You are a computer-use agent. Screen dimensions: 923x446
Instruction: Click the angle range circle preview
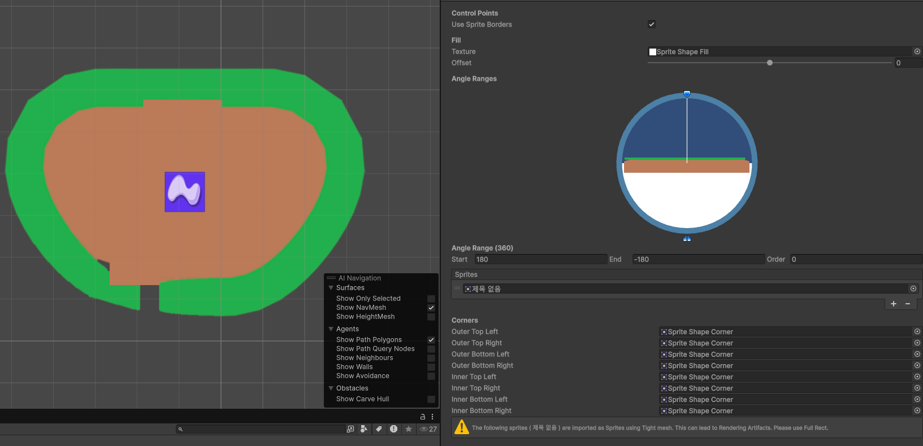pos(687,164)
